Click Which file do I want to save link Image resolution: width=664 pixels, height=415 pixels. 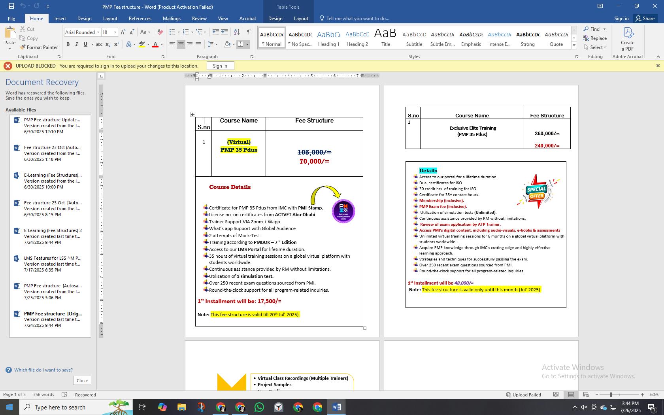pos(43,370)
